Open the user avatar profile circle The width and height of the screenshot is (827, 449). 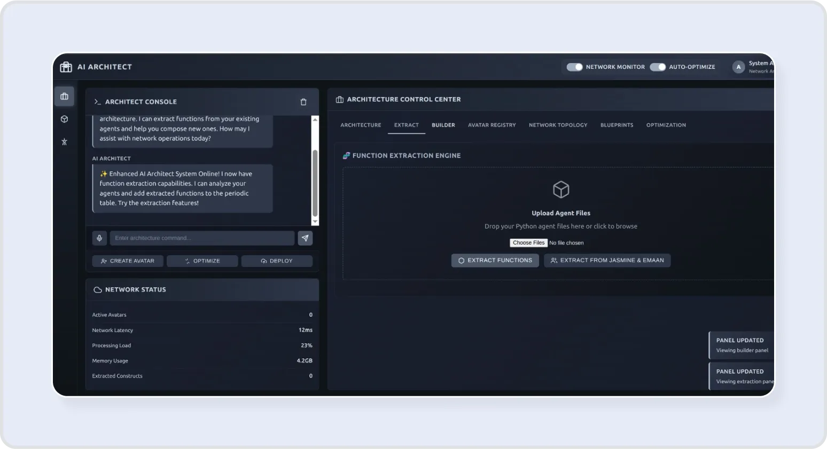coord(738,67)
